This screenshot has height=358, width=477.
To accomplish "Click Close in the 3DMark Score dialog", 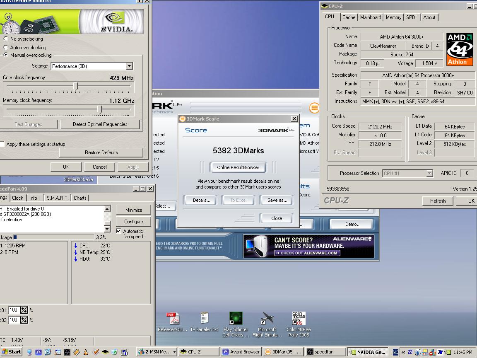I will tap(277, 218).
